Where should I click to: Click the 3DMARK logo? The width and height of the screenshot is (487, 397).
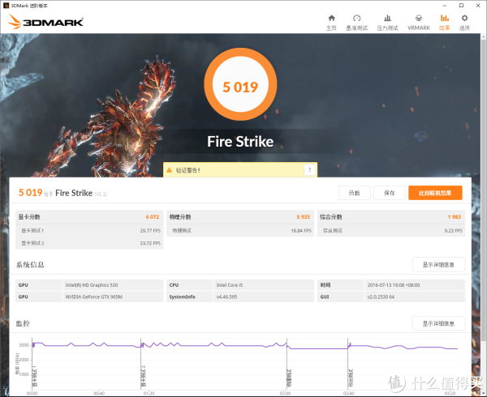45,22
